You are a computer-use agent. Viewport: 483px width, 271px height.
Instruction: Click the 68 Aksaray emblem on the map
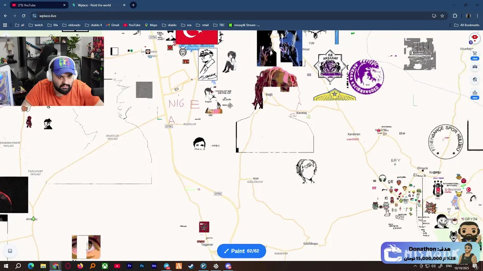tap(330, 66)
